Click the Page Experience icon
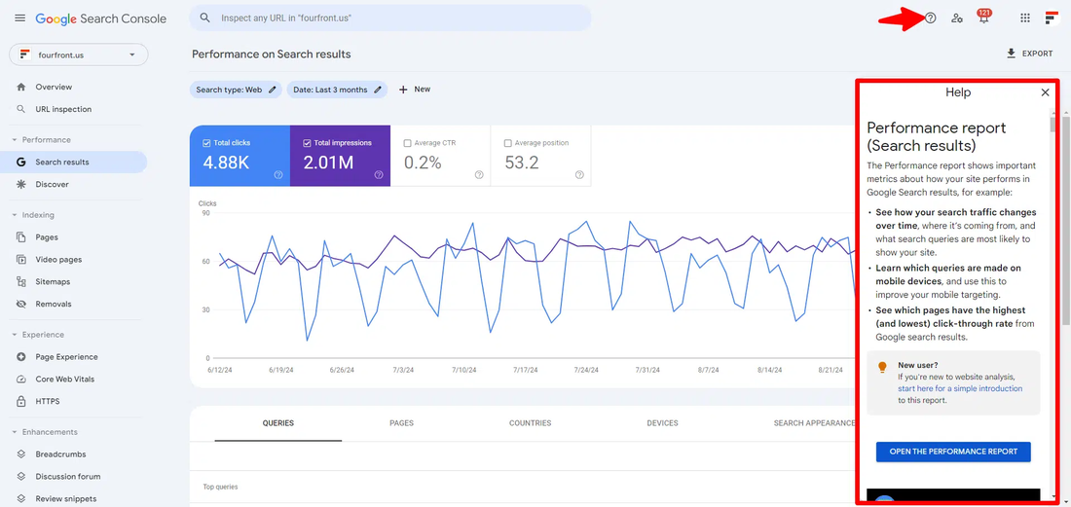This screenshot has width=1071, height=507. coord(21,357)
